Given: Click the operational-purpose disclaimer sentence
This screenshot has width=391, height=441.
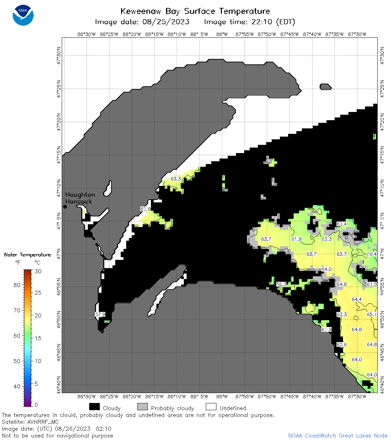Looking at the screenshot, I should [x=138, y=415].
